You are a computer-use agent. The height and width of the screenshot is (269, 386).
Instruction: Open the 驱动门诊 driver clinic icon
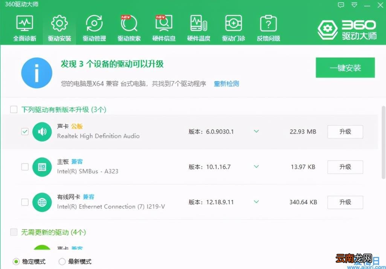point(233,23)
